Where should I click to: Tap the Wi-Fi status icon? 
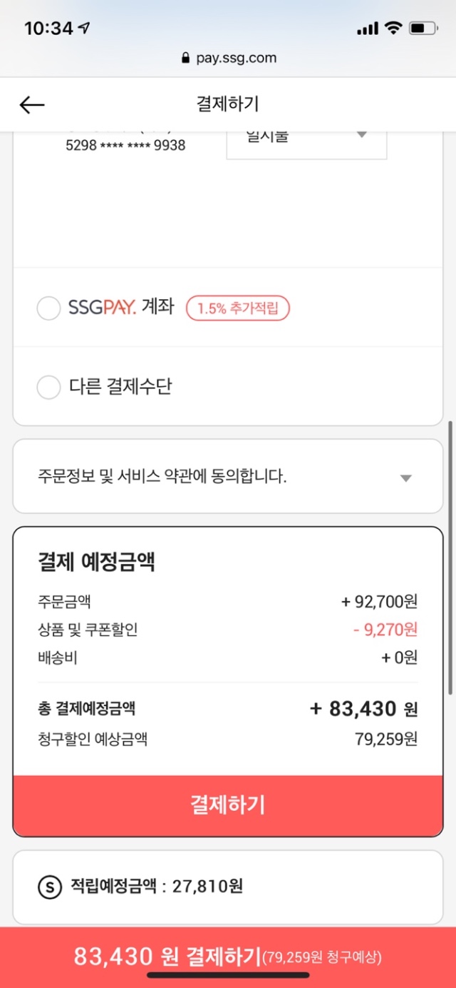tap(393, 28)
